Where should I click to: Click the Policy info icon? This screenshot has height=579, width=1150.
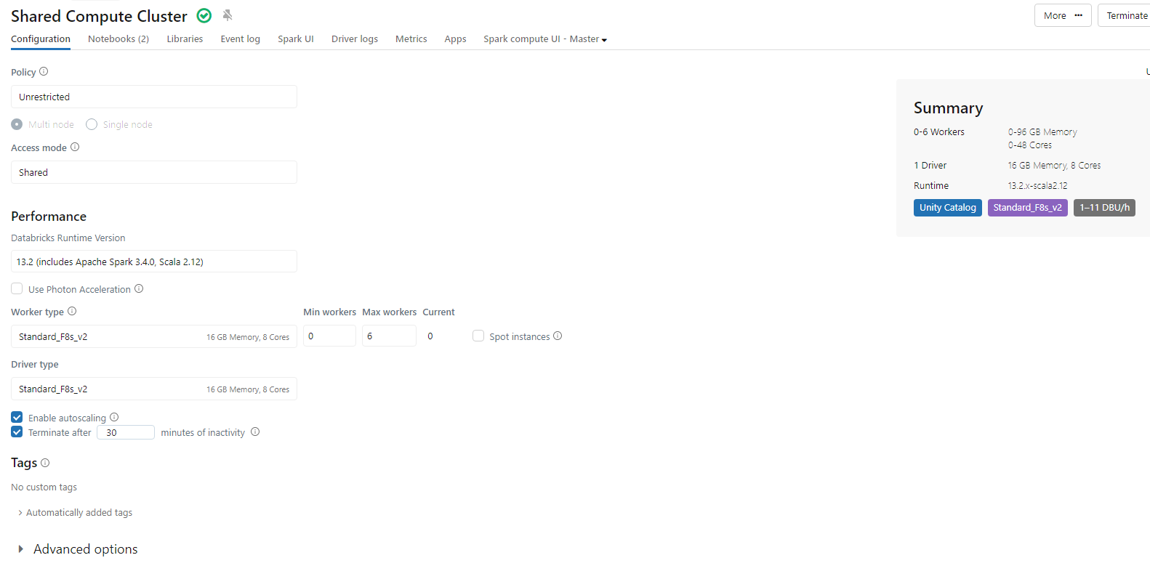click(44, 71)
